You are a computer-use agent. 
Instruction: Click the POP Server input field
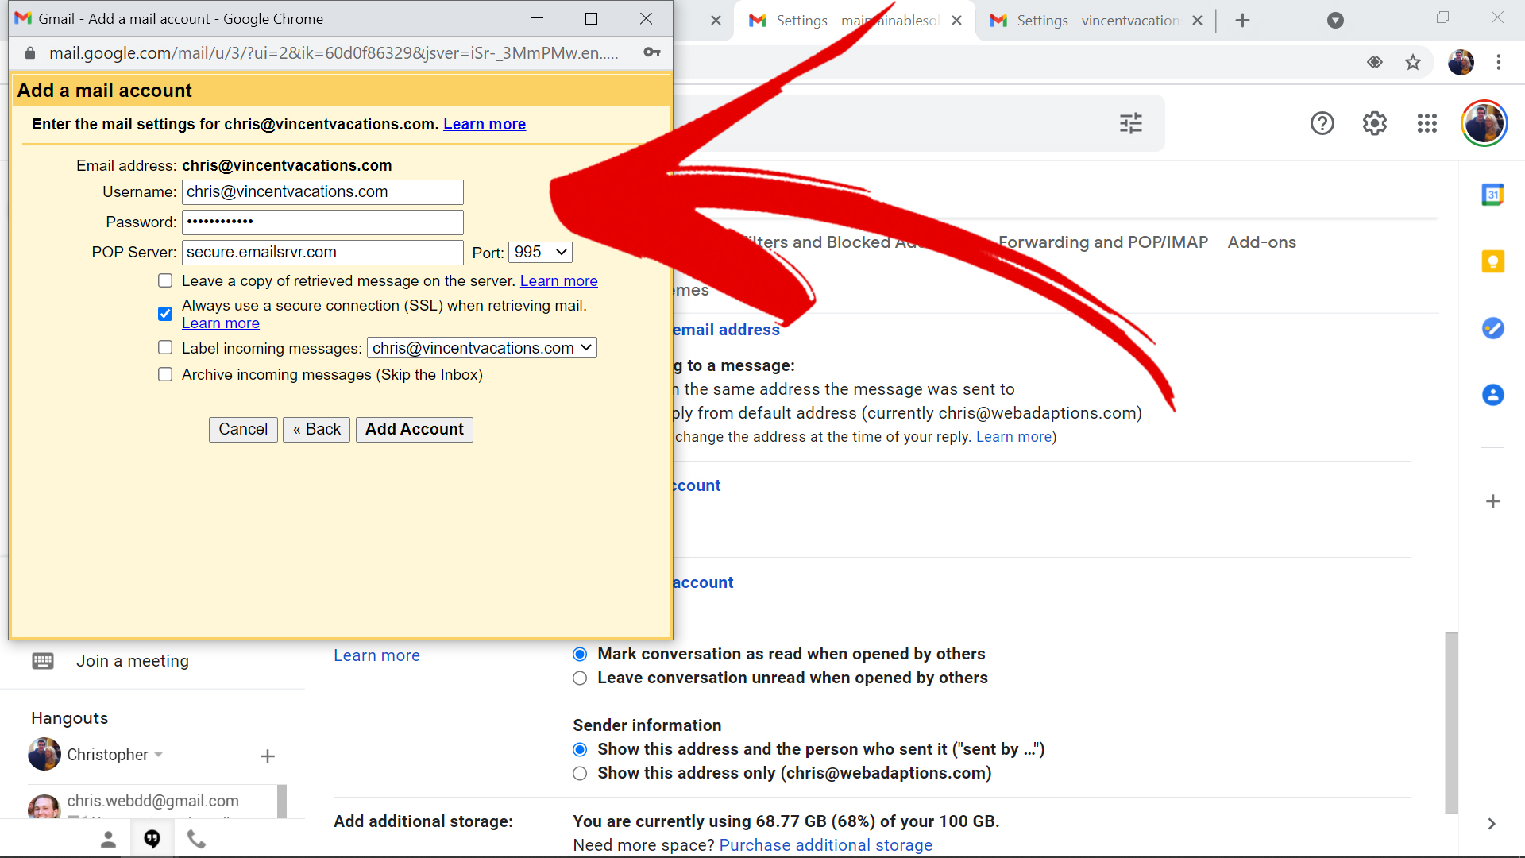coord(322,252)
